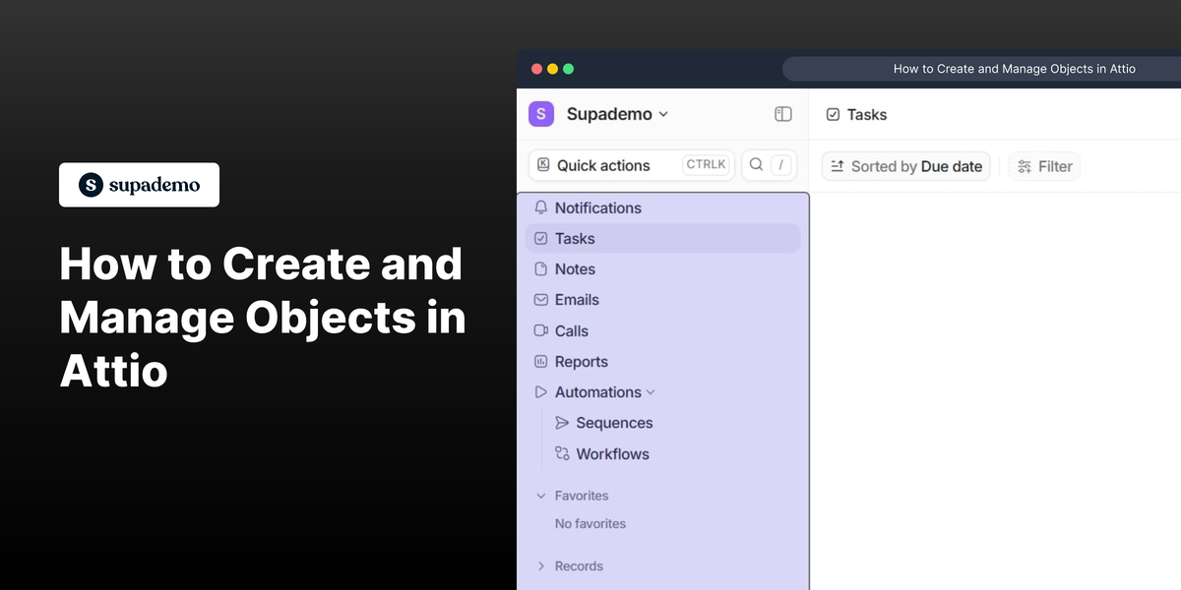Click the search magnifier button

click(x=756, y=165)
